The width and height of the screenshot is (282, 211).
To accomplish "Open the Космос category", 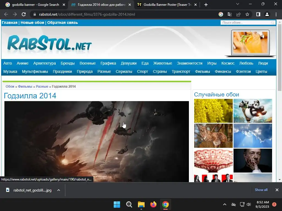I will 228,63.
